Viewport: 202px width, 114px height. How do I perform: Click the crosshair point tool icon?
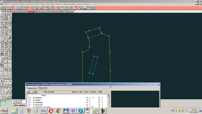pyautogui.click(x=6, y=23)
